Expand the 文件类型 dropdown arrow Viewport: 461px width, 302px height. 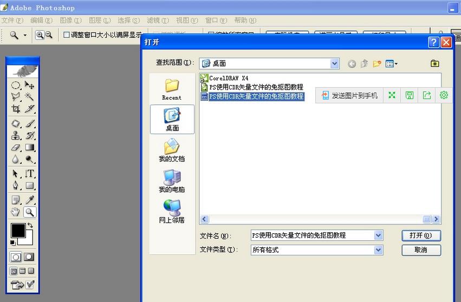pos(378,250)
